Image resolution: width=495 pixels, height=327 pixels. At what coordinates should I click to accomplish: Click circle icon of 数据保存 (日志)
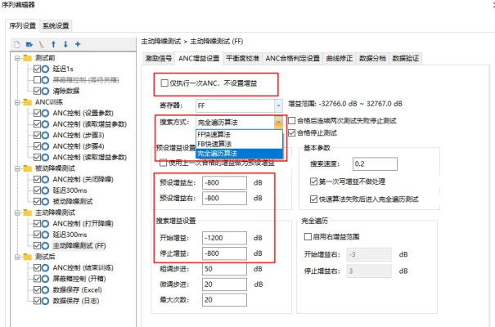point(46,301)
